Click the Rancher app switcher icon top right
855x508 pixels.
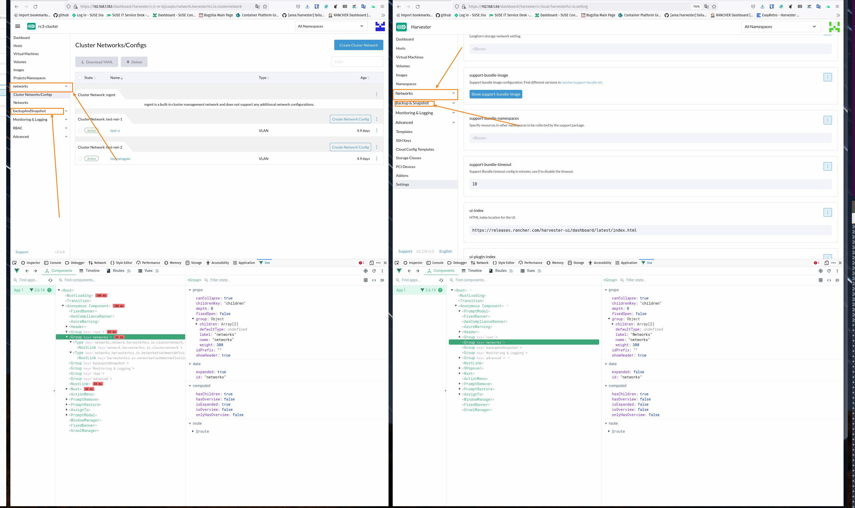(x=380, y=26)
